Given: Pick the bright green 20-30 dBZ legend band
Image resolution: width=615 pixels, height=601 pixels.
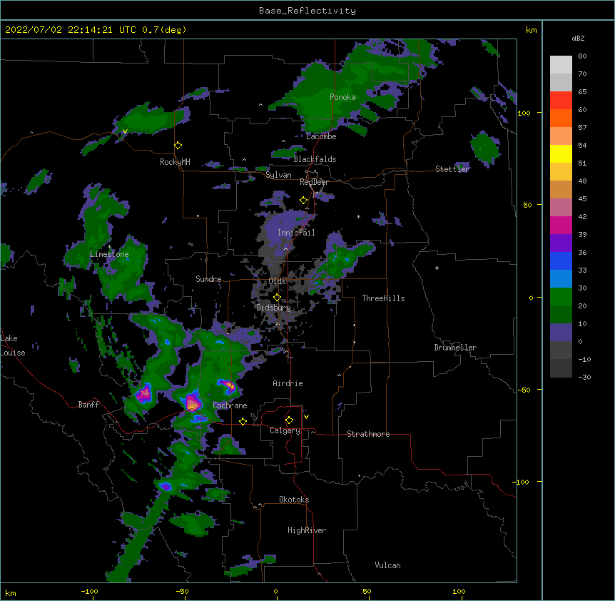Looking at the screenshot, I should [561, 297].
